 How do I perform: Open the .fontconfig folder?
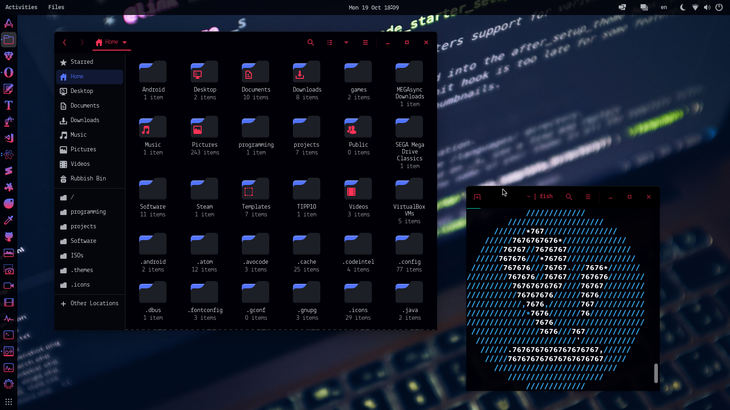pyautogui.click(x=204, y=292)
